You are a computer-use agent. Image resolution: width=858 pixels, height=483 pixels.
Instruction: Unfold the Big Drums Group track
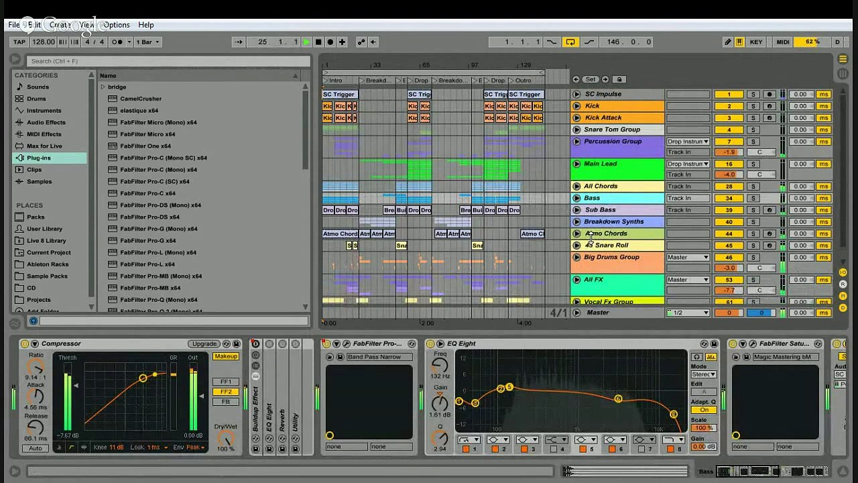[576, 258]
